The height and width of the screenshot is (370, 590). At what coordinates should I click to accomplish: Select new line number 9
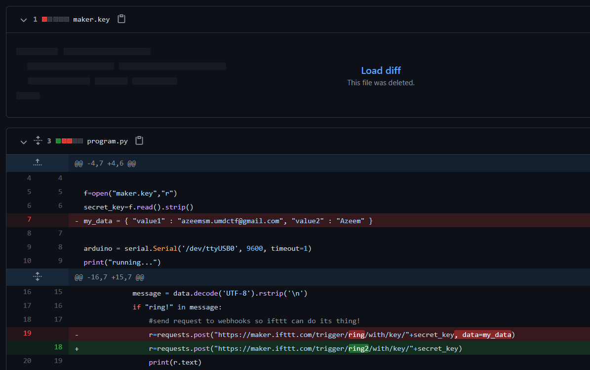click(60, 261)
